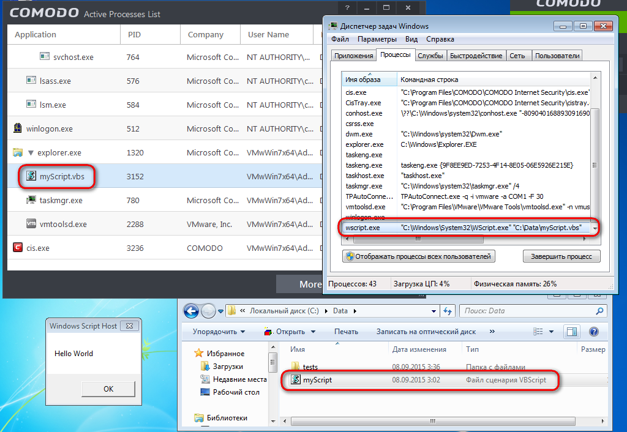Click the Explorer file list horizontal scrollbar

point(433,421)
